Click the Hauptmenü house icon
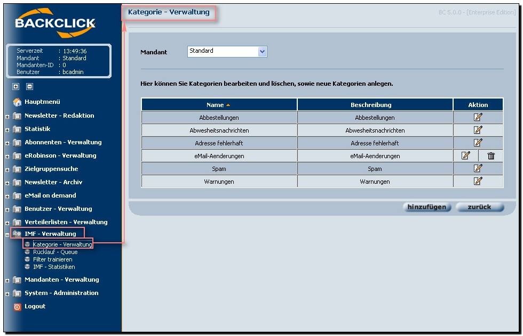Screen dimensions: 523x336 (x=17, y=102)
